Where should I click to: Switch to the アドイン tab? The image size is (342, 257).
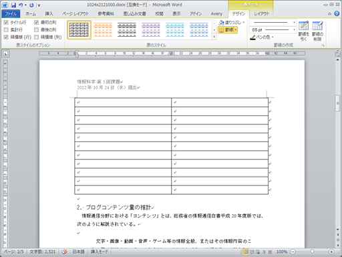(x=196, y=14)
